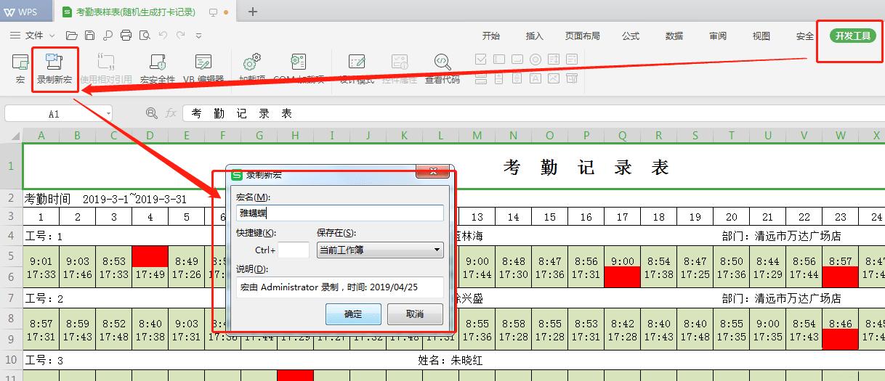
Task: Click Record New Macro (录制新宏) icon
Action: pos(54,69)
